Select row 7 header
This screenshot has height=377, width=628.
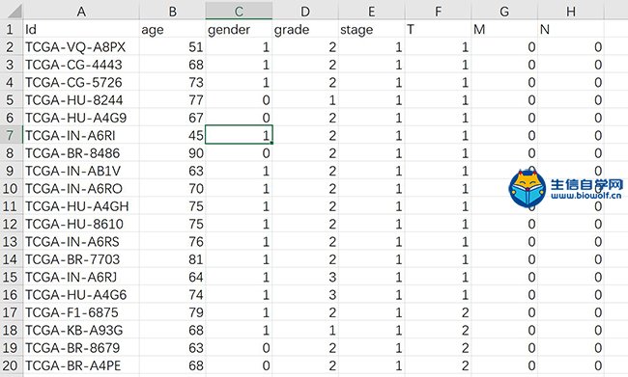pyautogui.click(x=12, y=135)
